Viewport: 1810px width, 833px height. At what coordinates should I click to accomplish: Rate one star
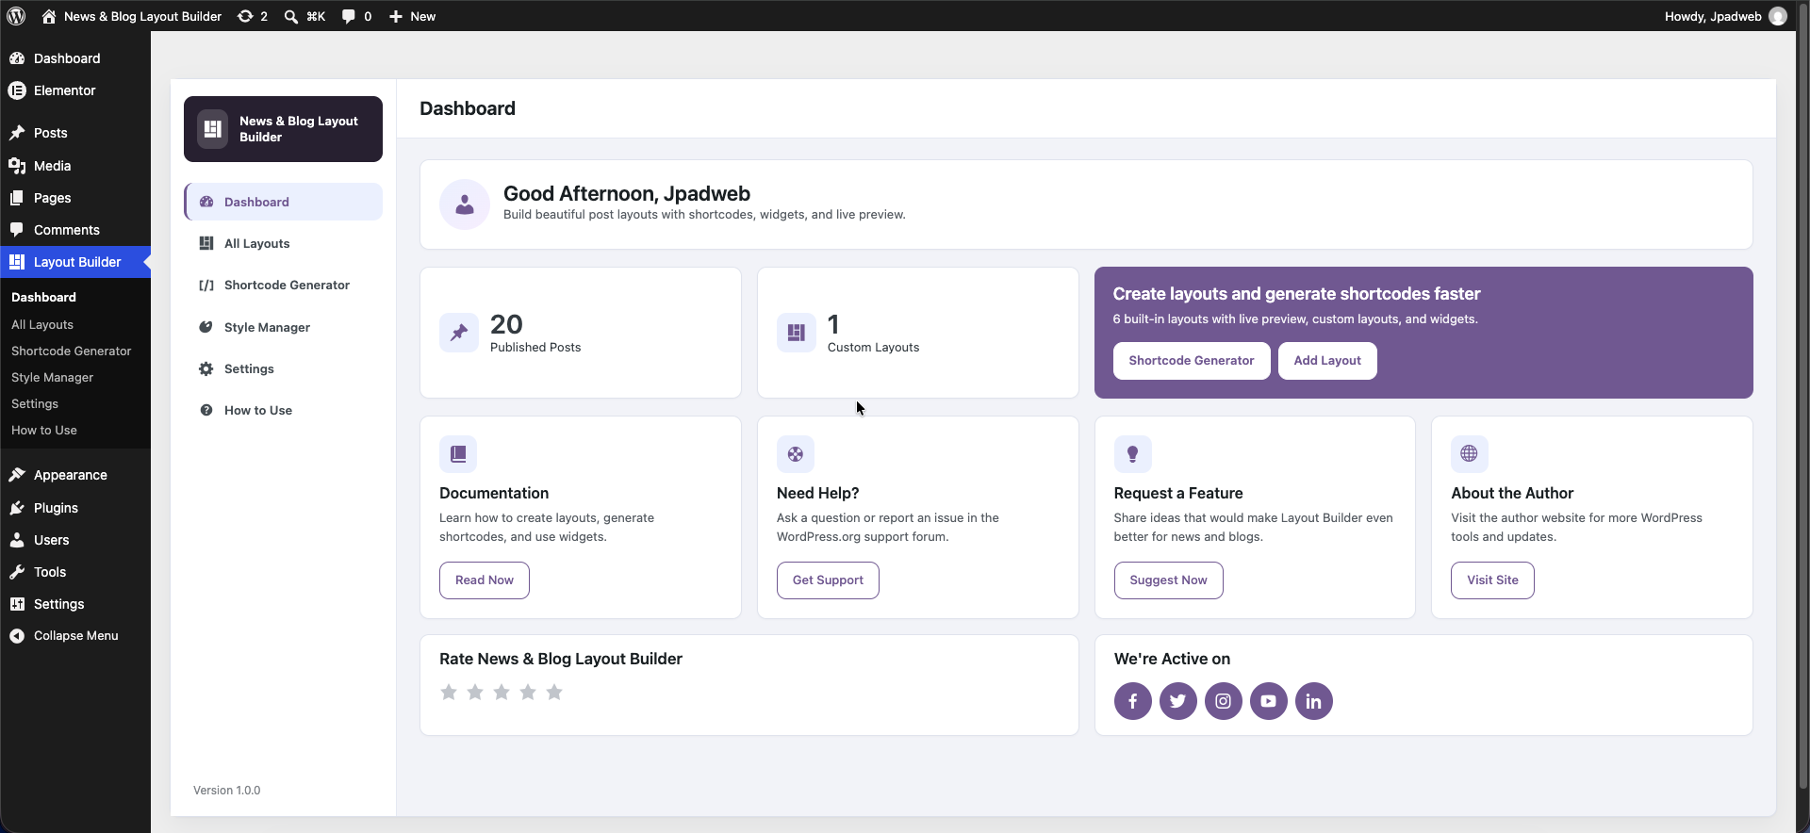tap(449, 693)
